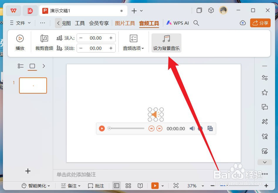Open the WPS AI assistant
The image size is (278, 193).
pyautogui.click(x=177, y=23)
